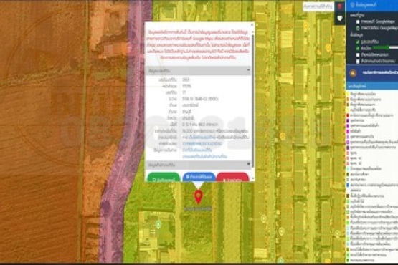398x265 pixels.
Task: Click the blue button at popup bottom
Action: pyautogui.click(x=199, y=177)
